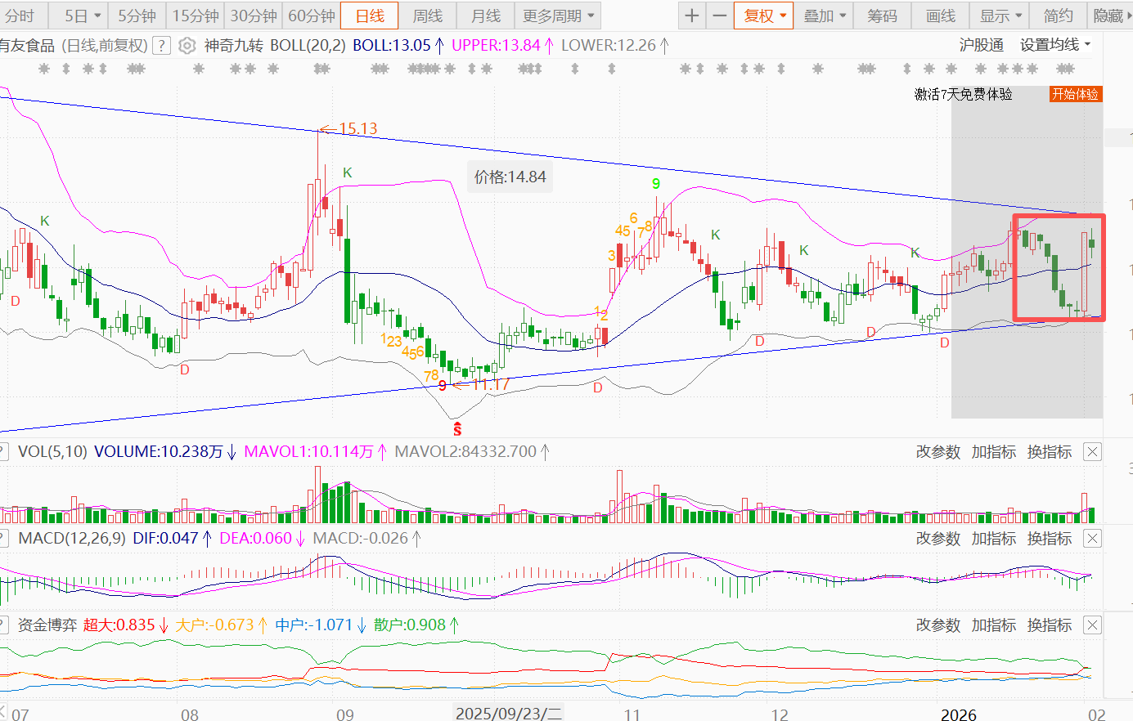Open indicator settings gear icon

point(187,46)
